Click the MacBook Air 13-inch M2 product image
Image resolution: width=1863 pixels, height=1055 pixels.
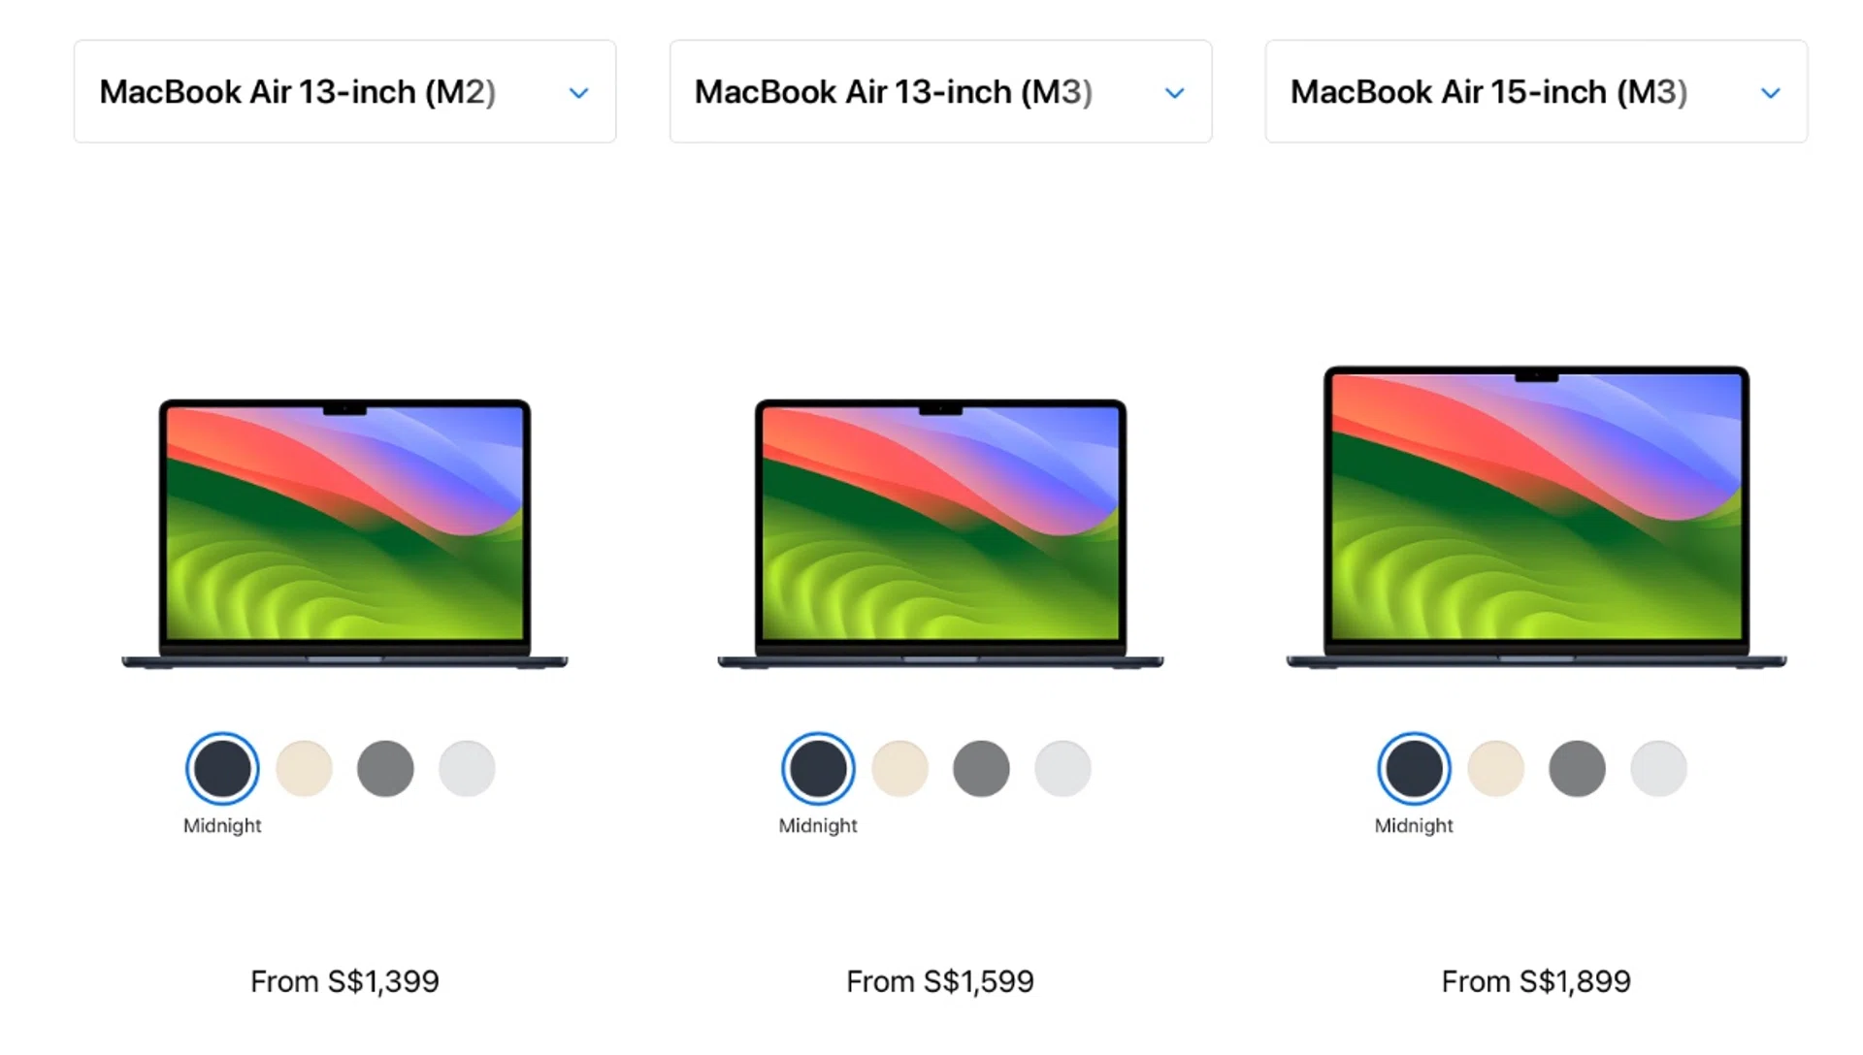tap(344, 528)
